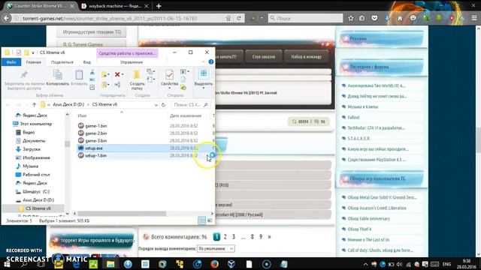
Task: Open the Home ribbon tab
Action: [x=33, y=61]
